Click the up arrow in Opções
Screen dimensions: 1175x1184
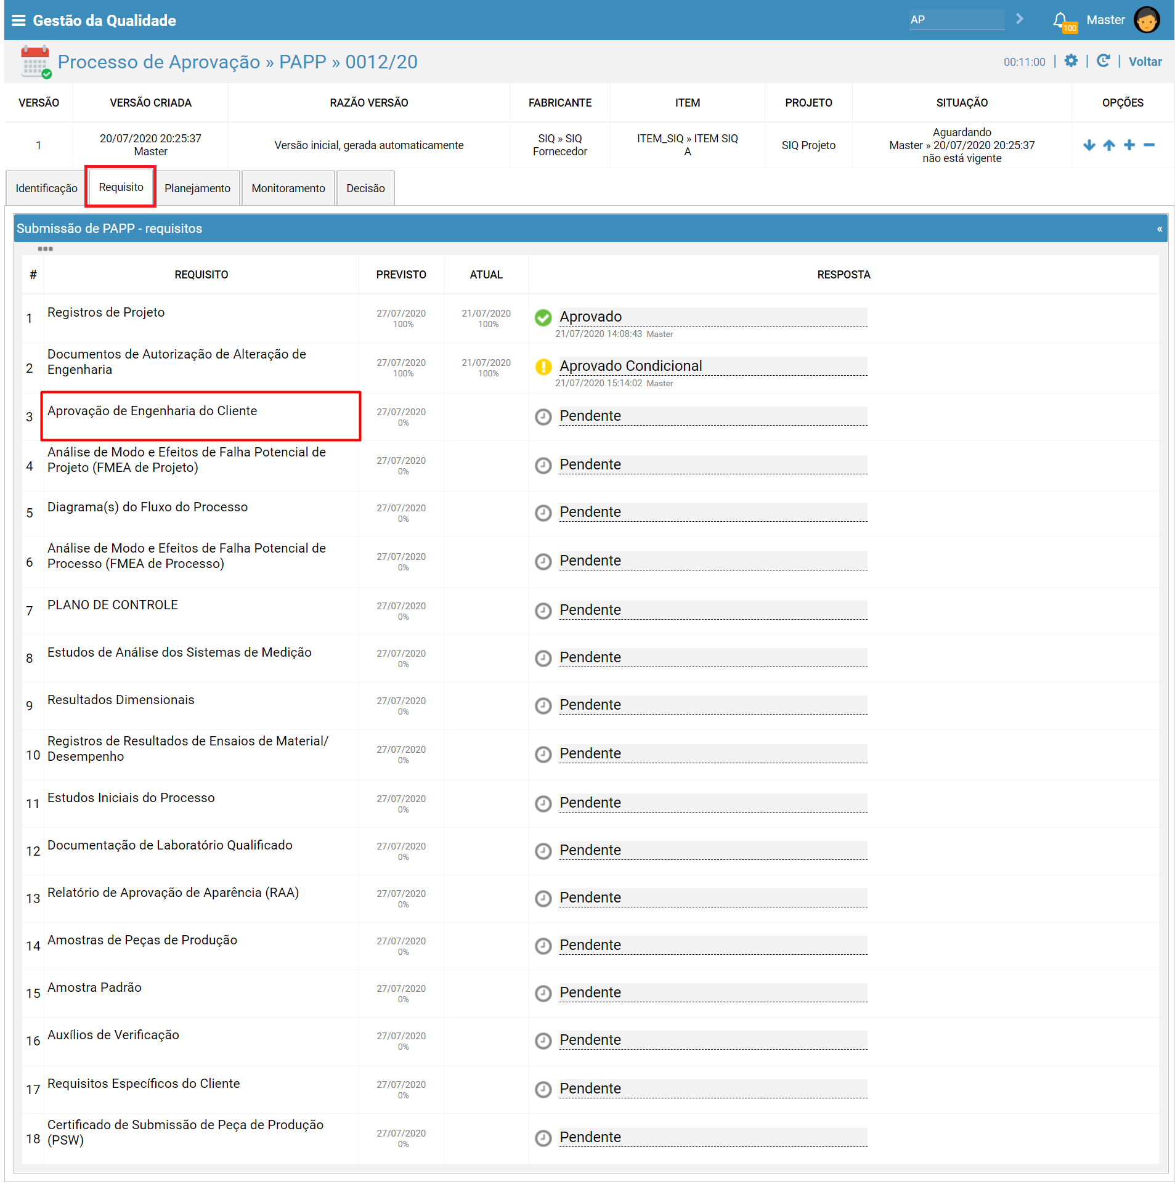(x=1108, y=145)
